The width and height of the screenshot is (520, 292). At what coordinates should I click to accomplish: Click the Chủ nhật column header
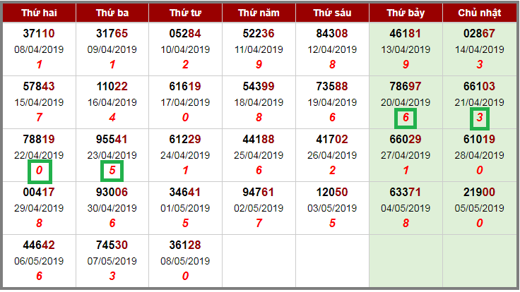coord(480,13)
